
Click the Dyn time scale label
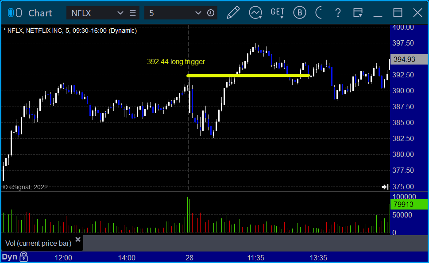10,257
